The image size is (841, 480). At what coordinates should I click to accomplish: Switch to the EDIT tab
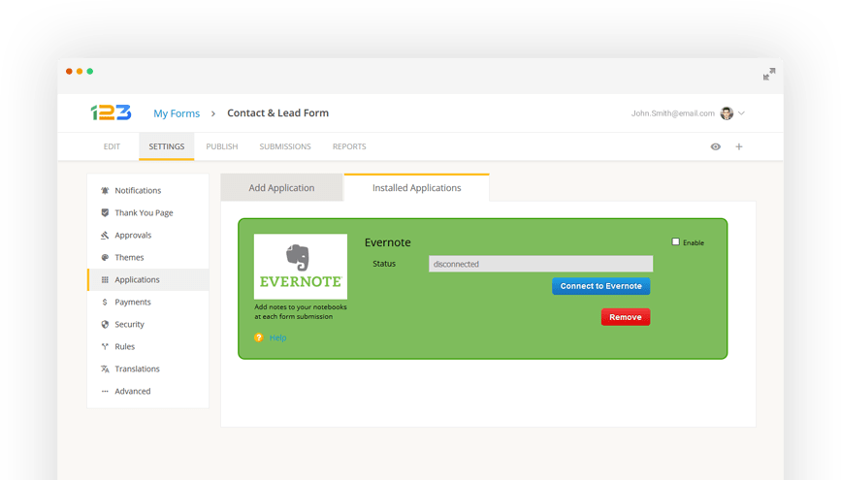click(112, 146)
